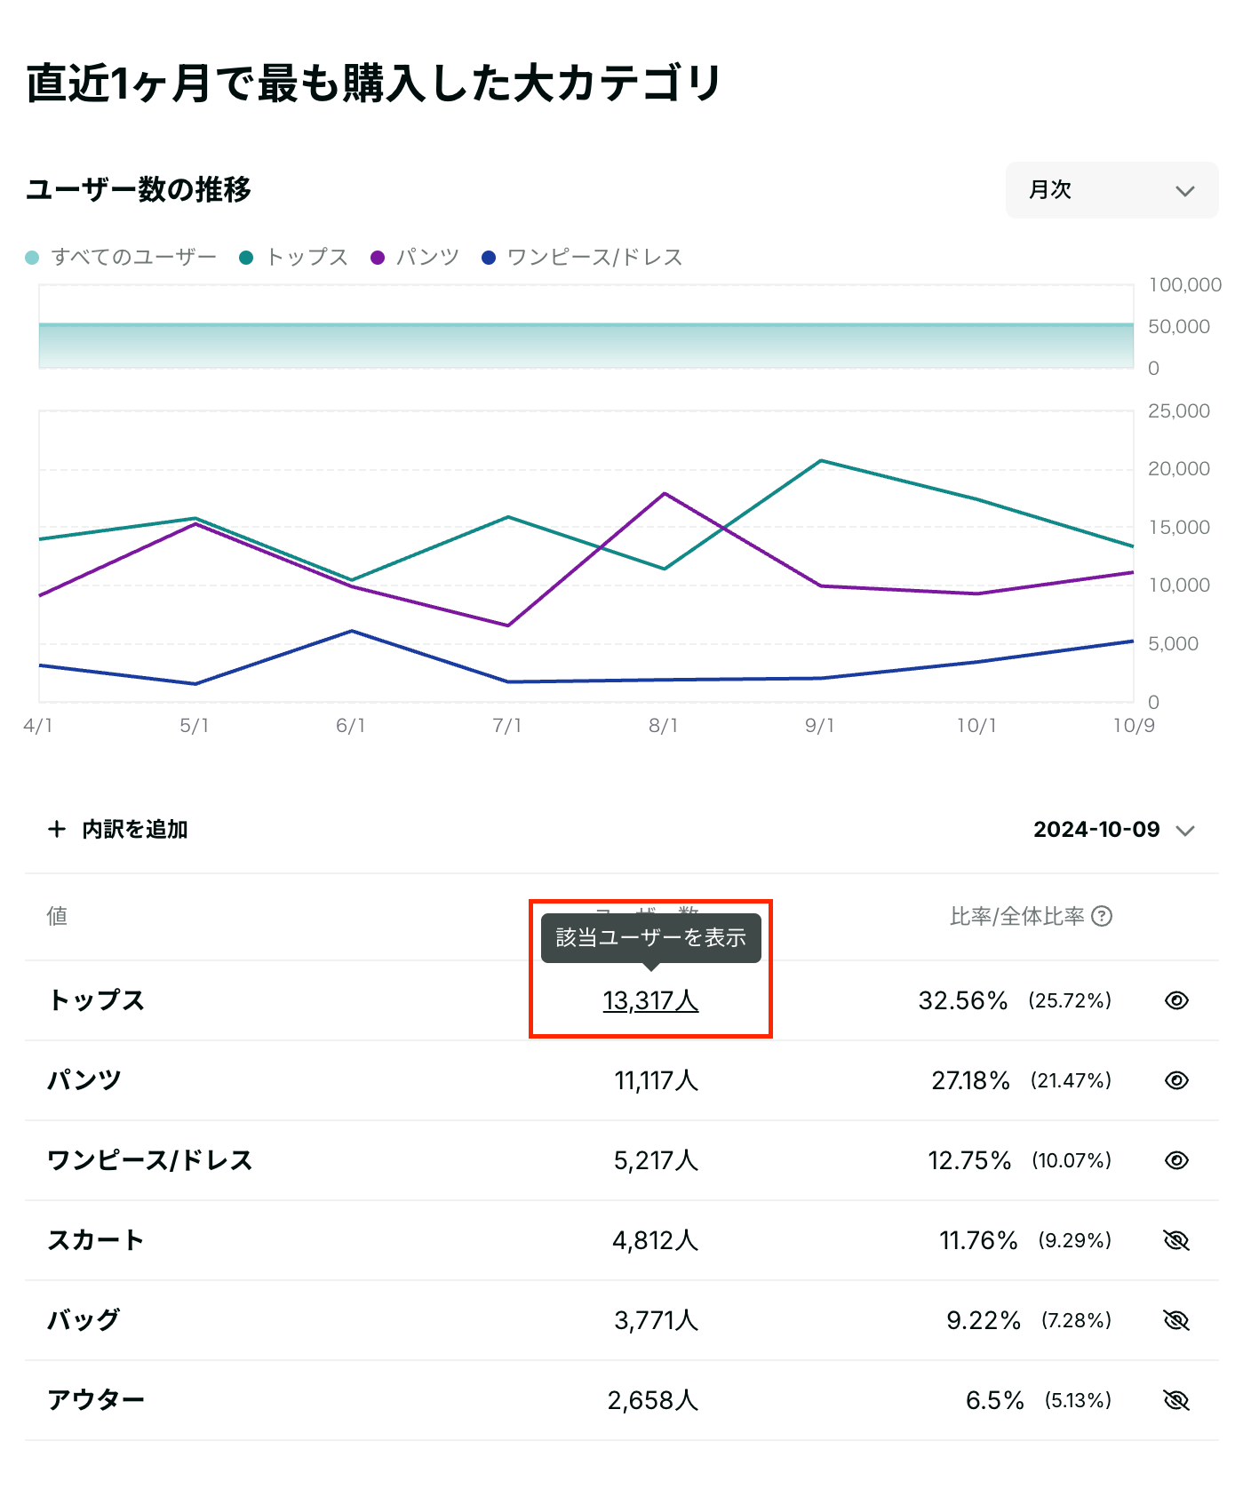Show アウター series via crossed-eye icon
This screenshot has width=1251, height=1489.
pyautogui.click(x=1176, y=1400)
